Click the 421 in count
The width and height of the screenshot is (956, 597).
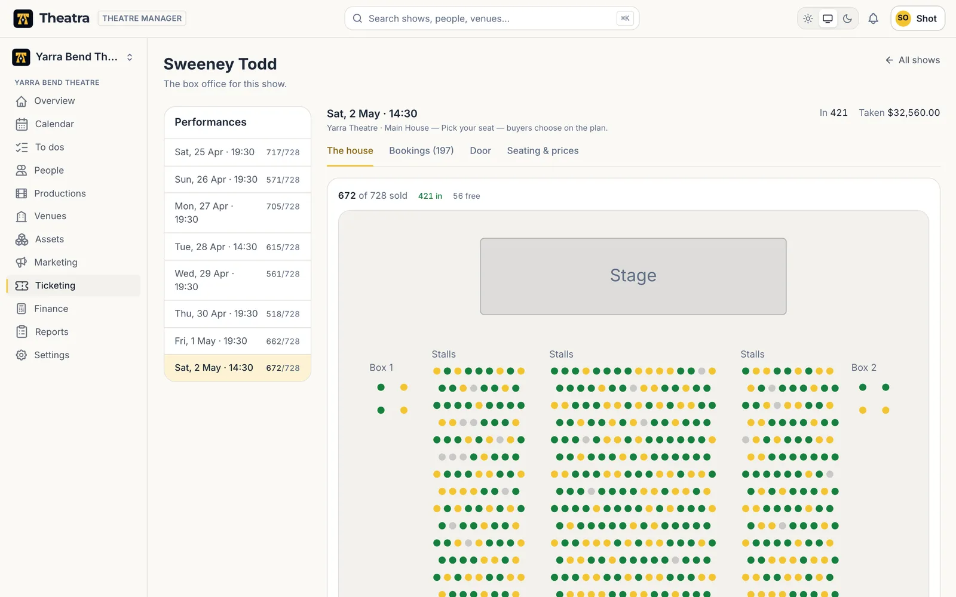pos(430,196)
